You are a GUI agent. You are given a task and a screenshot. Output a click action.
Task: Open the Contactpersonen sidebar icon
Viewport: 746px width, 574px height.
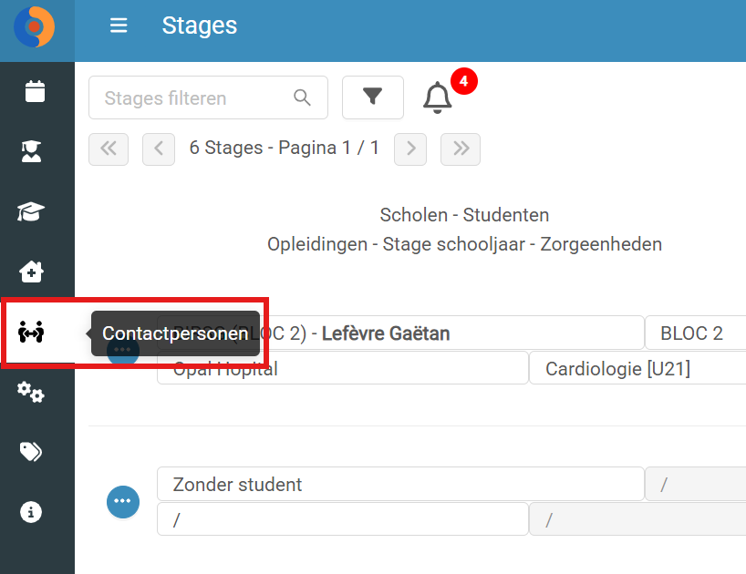31,332
